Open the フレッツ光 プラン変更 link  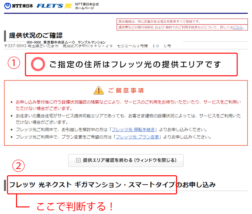pyautogui.click(x=137, y=137)
